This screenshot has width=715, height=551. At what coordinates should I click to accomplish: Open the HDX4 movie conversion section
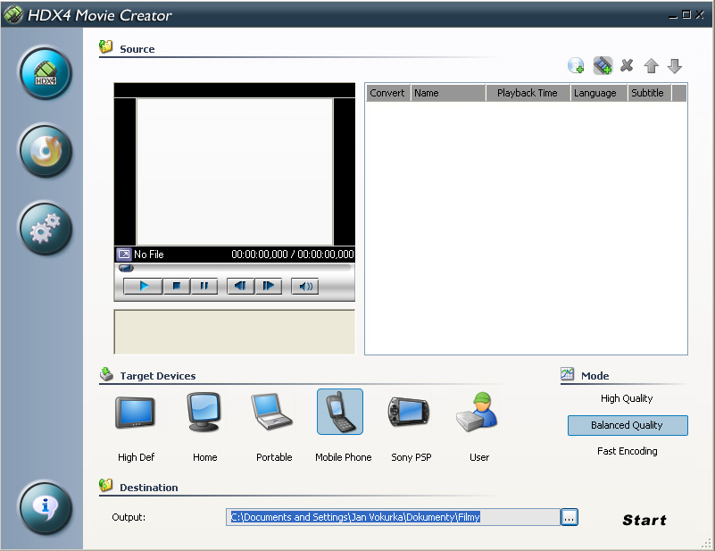click(46, 73)
